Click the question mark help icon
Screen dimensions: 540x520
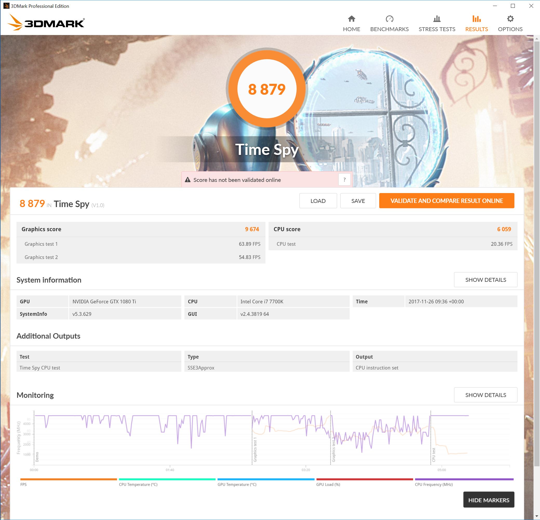tap(344, 180)
